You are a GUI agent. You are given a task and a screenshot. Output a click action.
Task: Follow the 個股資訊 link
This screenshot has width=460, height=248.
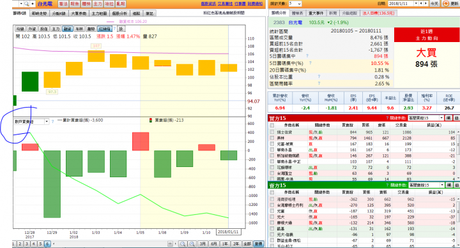click(208, 4)
